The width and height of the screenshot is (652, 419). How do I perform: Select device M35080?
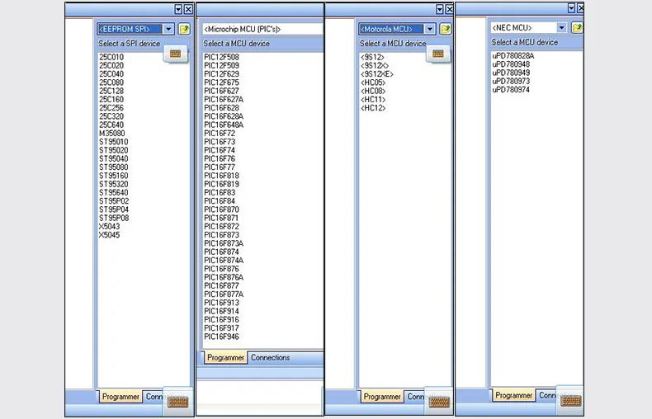coord(112,134)
